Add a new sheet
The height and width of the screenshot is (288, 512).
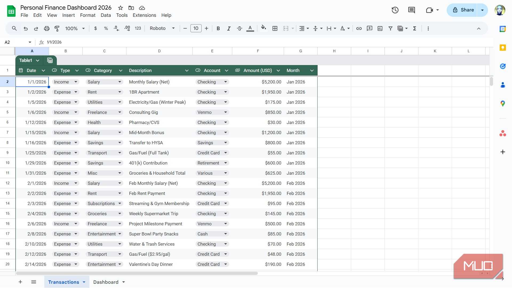[x=20, y=282]
